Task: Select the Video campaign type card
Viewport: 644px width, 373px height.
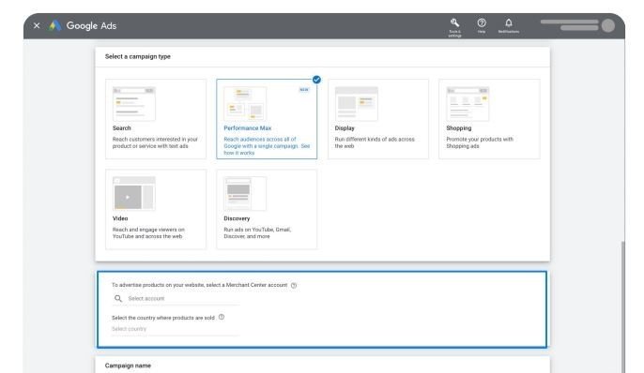Action: [156, 209]
